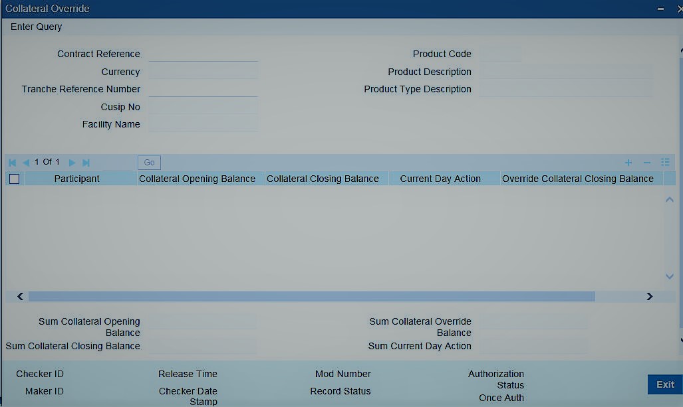Click the Product Description field
This screenshot has width=683, height=407.
point(566,72)
